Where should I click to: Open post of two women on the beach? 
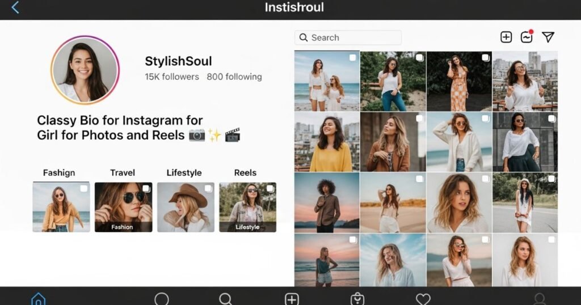[327, 81]
